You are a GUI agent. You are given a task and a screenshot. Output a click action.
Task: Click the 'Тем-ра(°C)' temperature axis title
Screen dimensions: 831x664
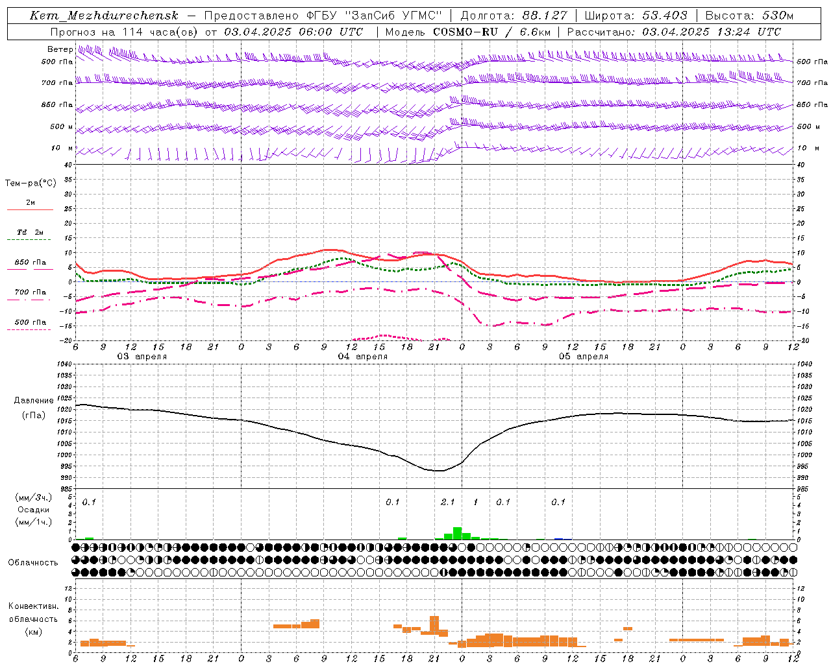pyautogui.click(x=31, y=184)
